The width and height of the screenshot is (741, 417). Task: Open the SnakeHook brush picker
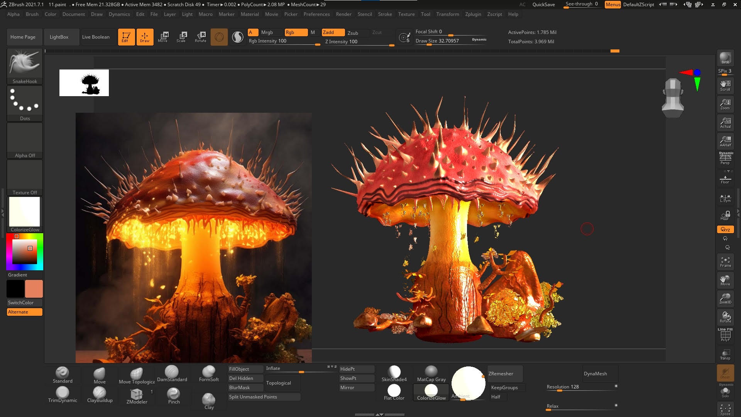pyautogui.click(x=25, y=64)
